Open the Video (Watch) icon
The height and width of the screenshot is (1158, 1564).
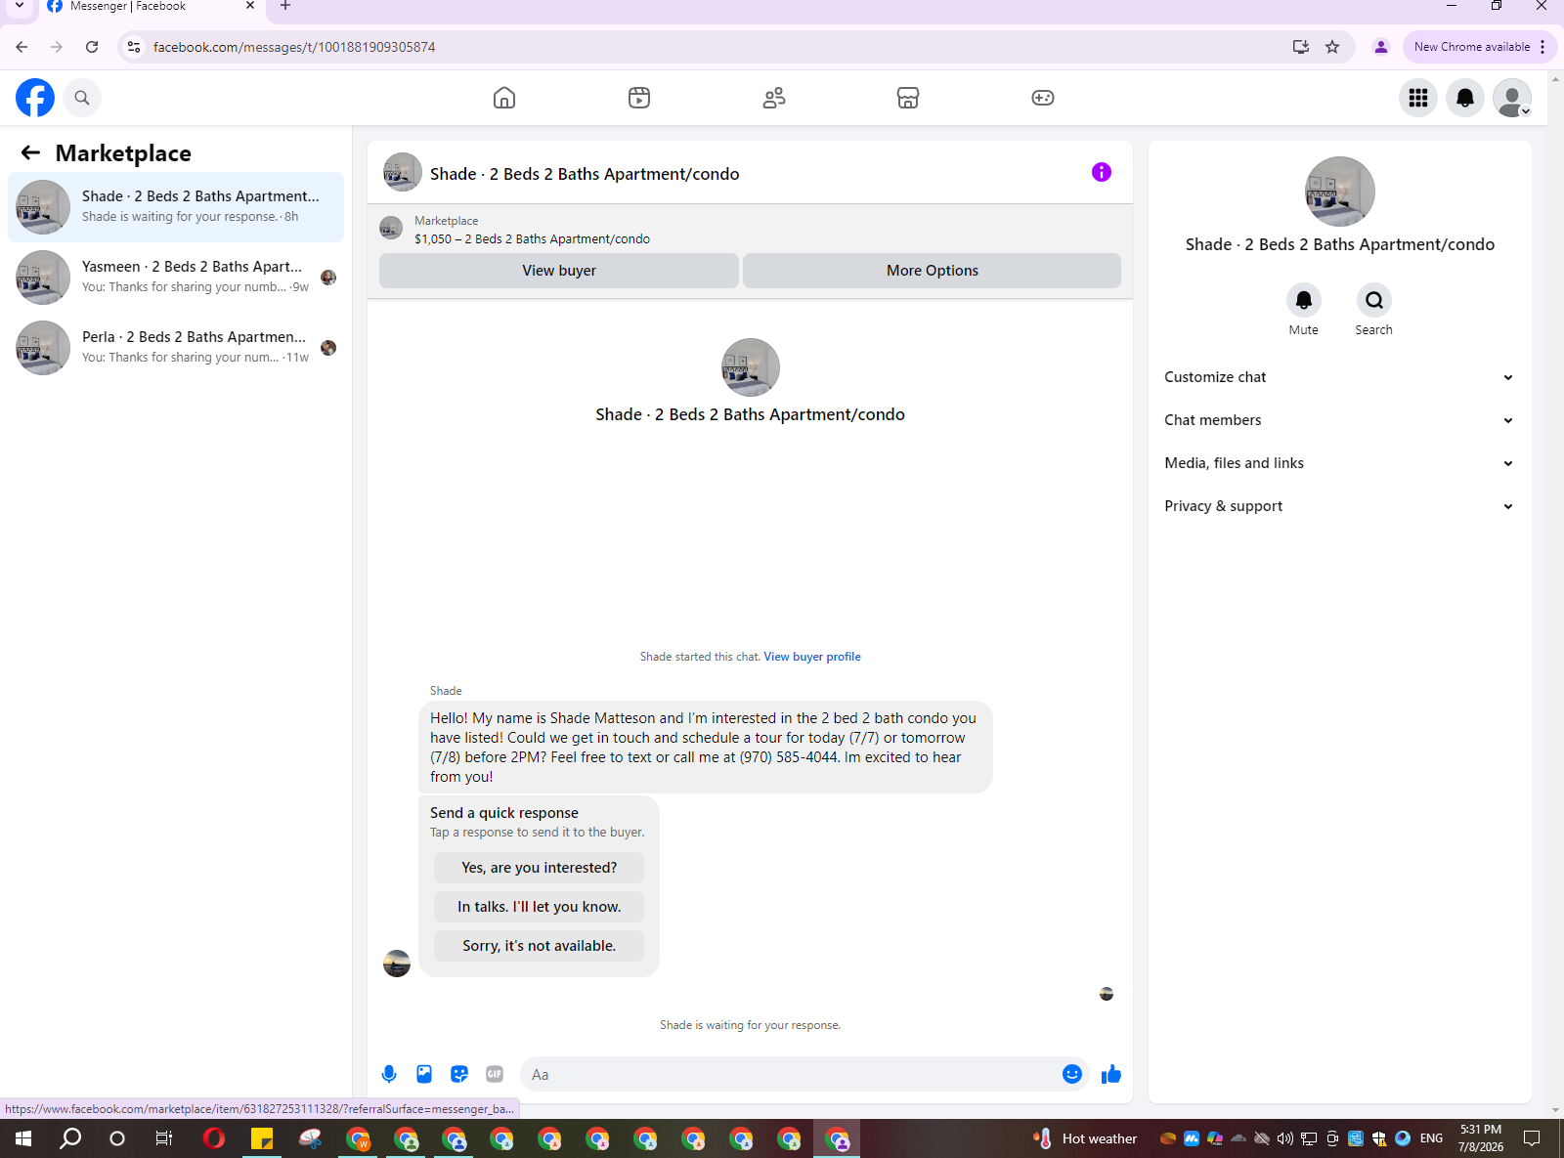tap(639, 98)
